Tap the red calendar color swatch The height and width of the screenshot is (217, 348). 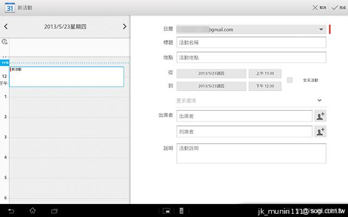click(330, 29)
